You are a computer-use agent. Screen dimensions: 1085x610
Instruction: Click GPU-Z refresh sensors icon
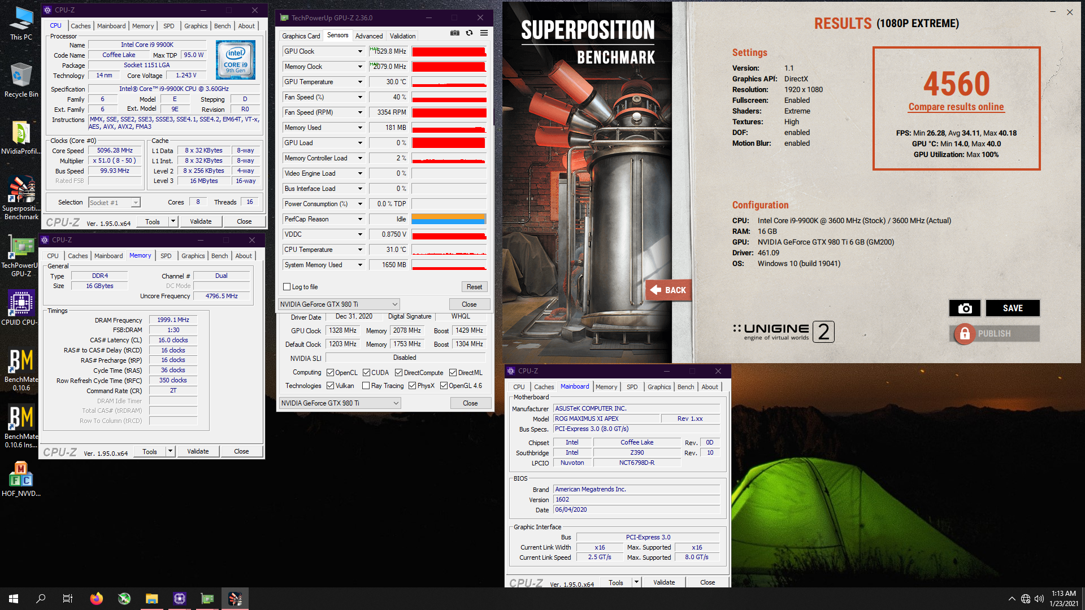point(469,33)
